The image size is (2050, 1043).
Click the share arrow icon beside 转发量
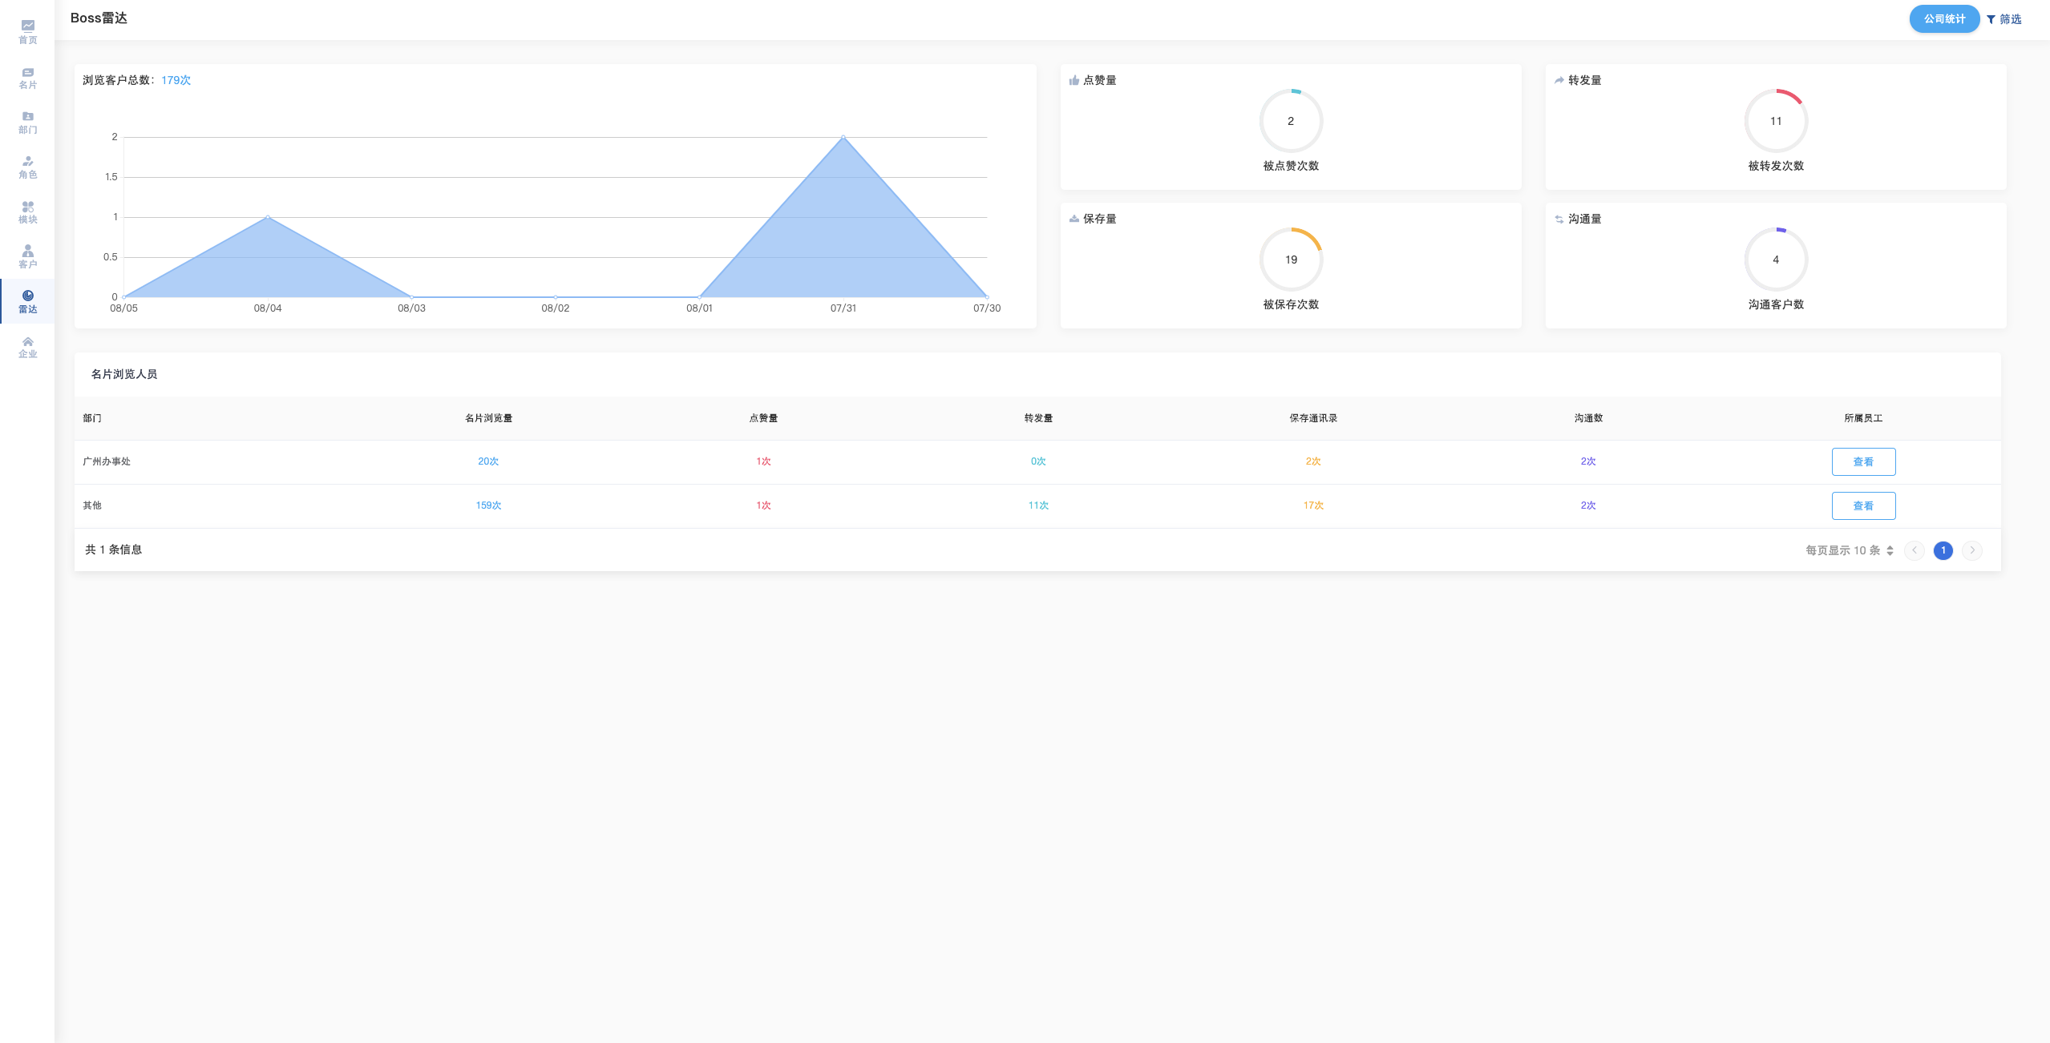[1559, 80]
